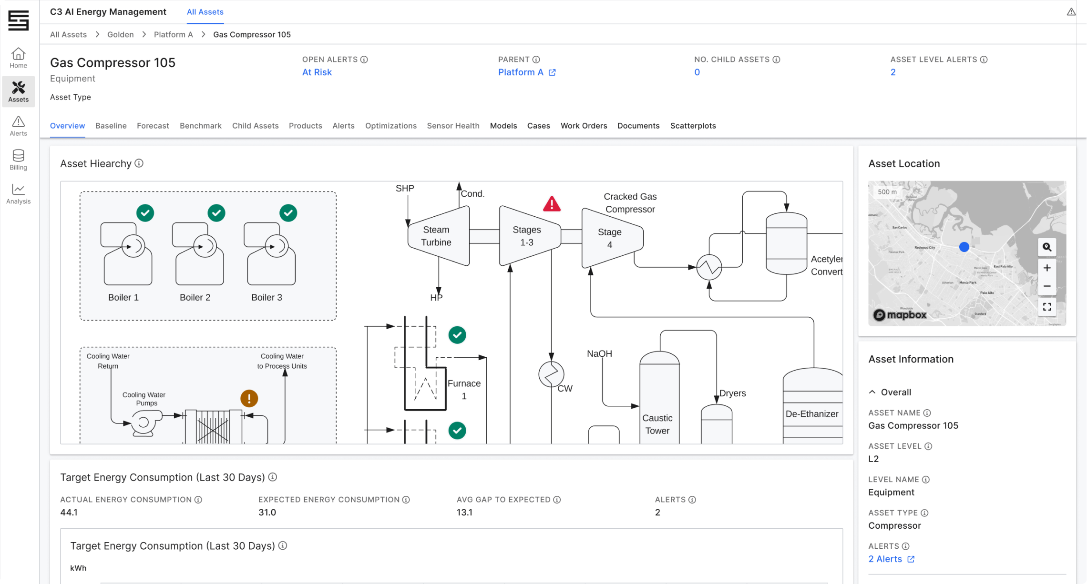Viewport: 1087px width, 584px height.
Task: Click the info icon next to Avg Gap to Expected
Action: pyautogui.click(x=557, y=500)
